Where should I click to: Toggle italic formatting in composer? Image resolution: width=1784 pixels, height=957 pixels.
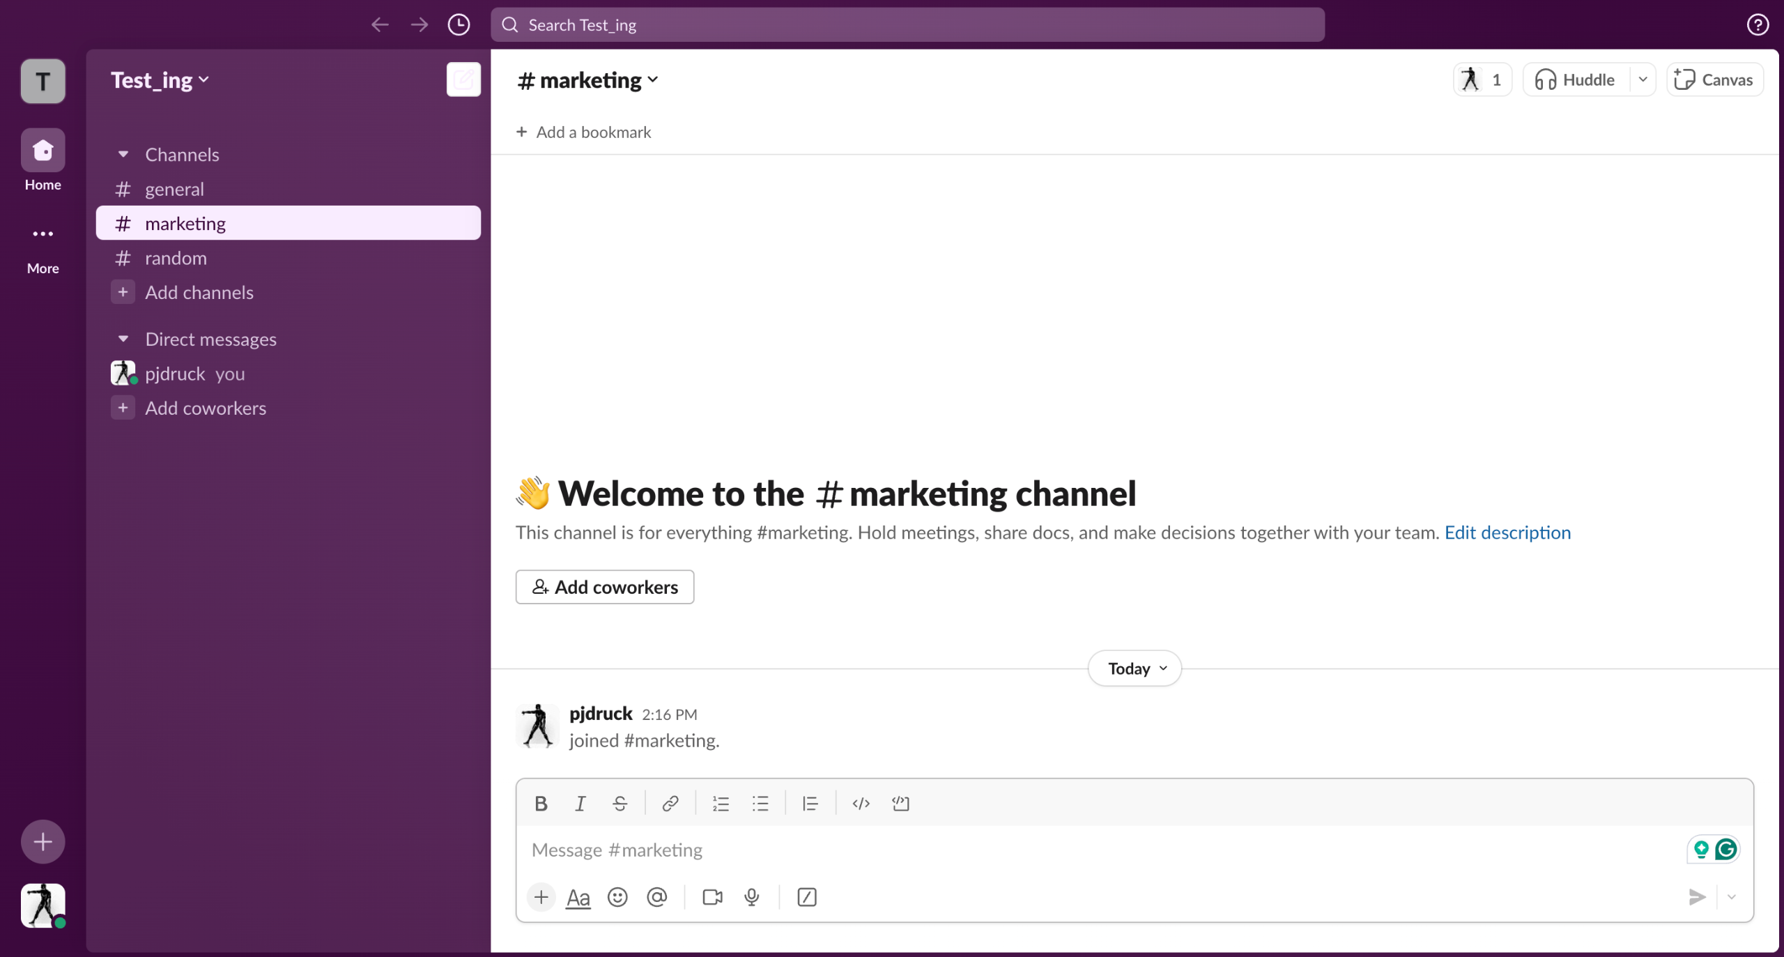(580, 804)
